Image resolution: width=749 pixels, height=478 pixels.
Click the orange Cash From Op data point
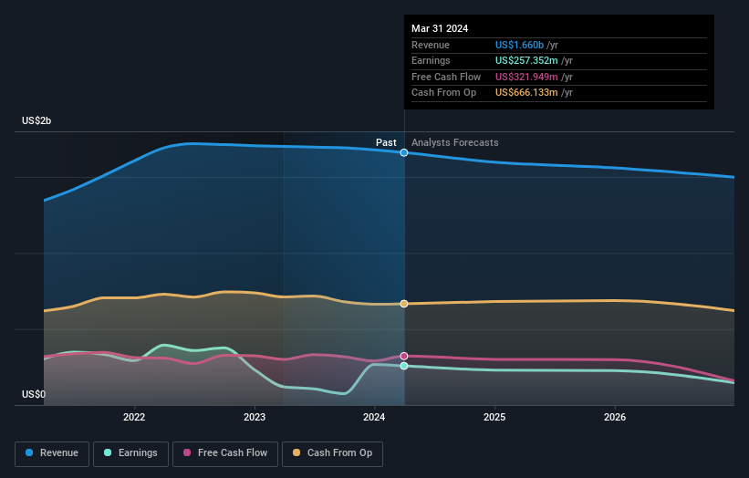tap(404, 304)
